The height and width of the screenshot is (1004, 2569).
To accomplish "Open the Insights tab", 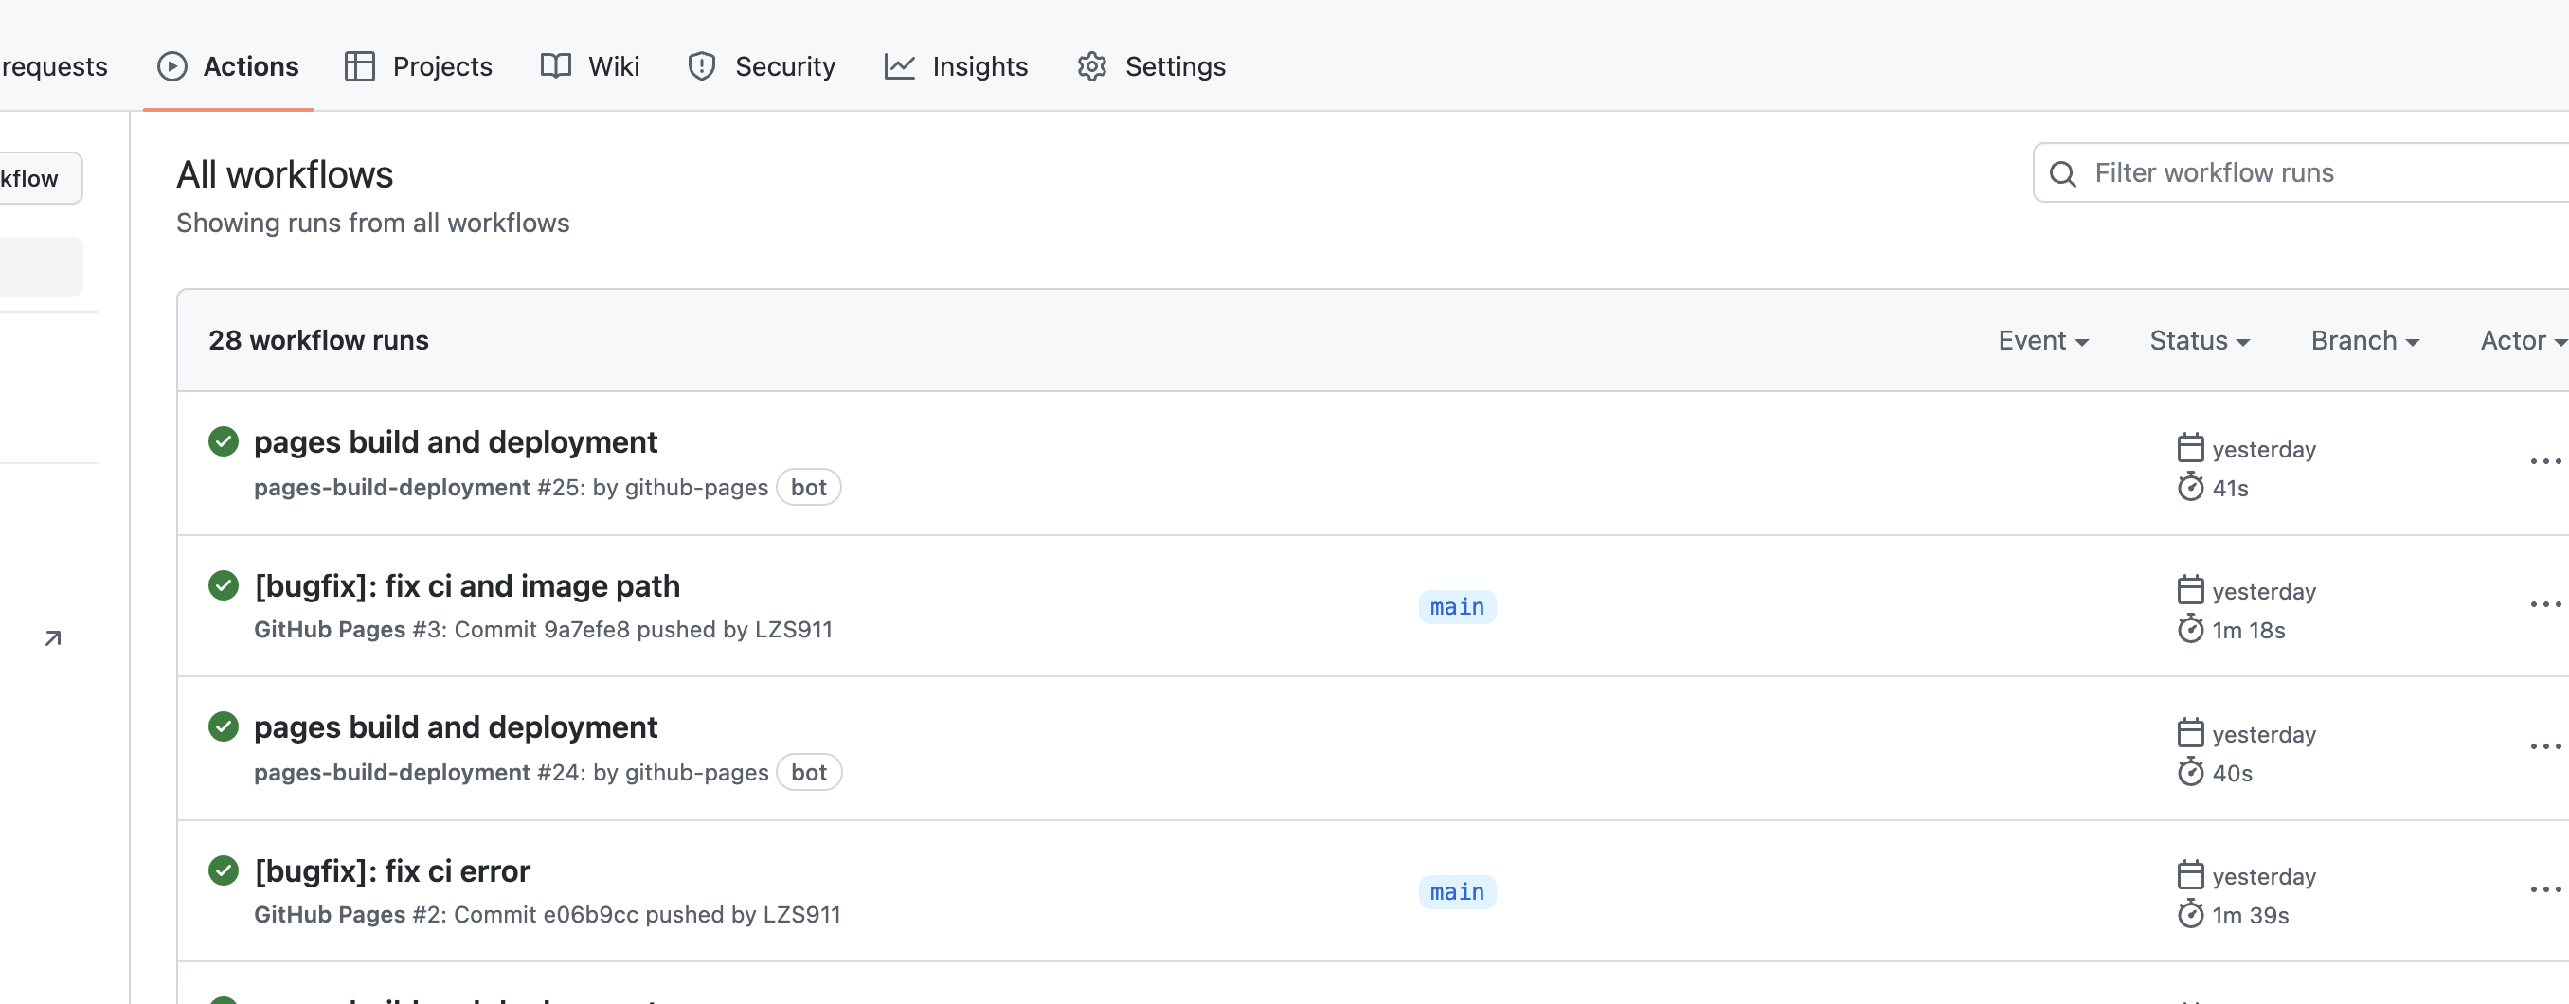I will click(956, 65).
